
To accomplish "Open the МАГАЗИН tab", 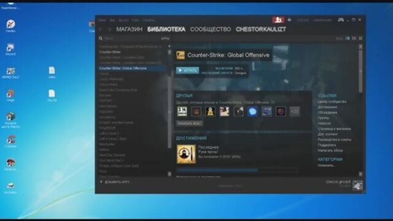I will coord(130,29).
